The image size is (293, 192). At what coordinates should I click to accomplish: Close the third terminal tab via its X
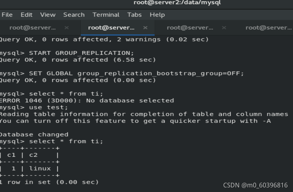[224, 28]
